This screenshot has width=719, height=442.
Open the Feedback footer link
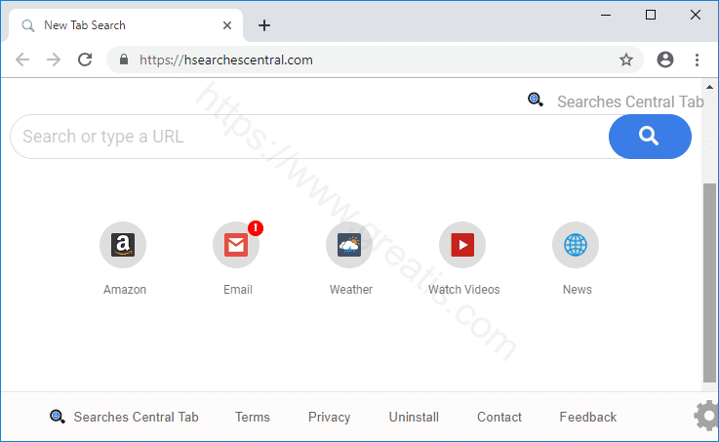(x=587, y=417)
